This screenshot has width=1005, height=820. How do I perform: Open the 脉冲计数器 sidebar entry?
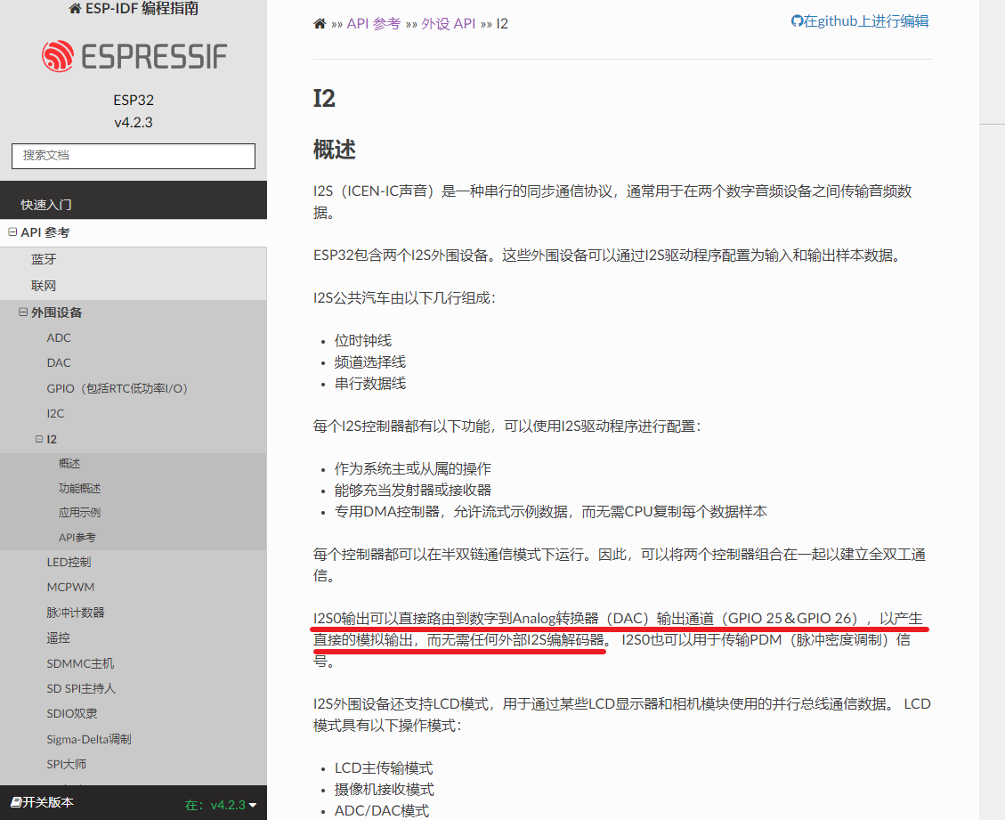click(x=75, y=613)
